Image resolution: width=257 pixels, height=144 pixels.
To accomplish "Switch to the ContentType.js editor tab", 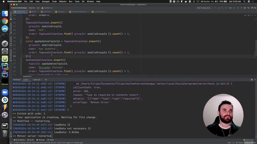I will (99, 12).
